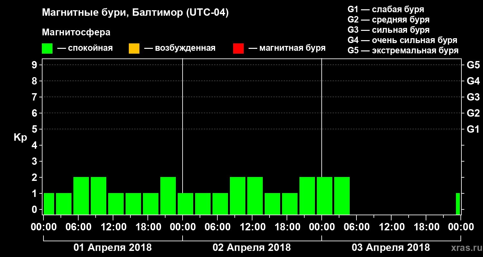483x257 pixels.
Task: Click the '— спокойная' legend label
Action: click(x=85, y=49)
